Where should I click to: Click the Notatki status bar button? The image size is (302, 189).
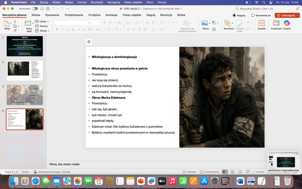tap(189, 172)
